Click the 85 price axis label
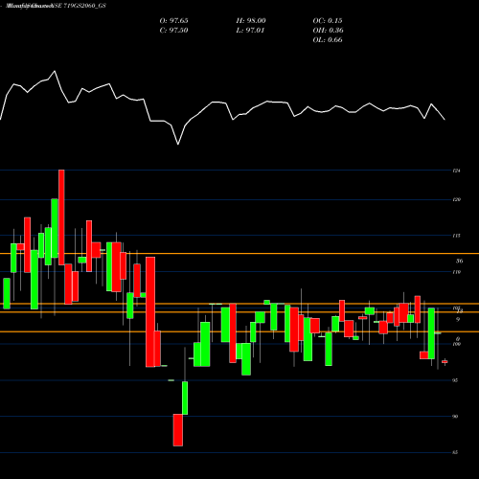 (x=455, y=452)
